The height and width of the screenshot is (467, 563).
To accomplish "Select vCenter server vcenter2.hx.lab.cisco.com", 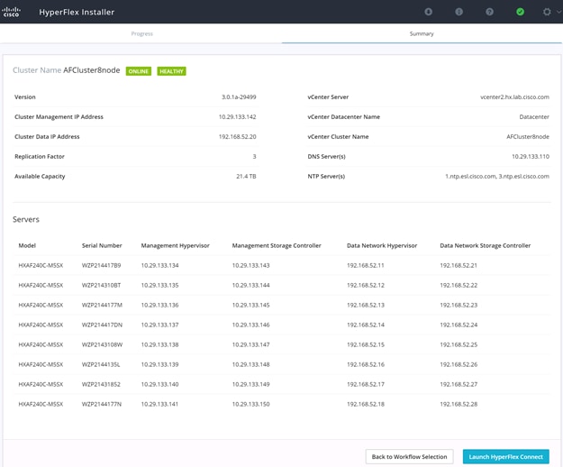I will [x=514, y=97].
